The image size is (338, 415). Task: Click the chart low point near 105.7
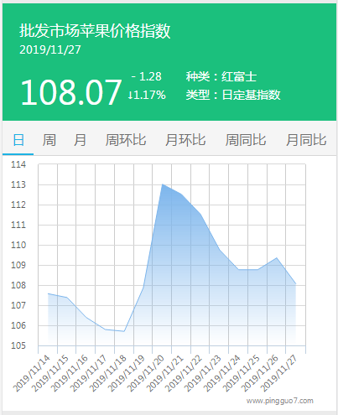coord(124,331)
